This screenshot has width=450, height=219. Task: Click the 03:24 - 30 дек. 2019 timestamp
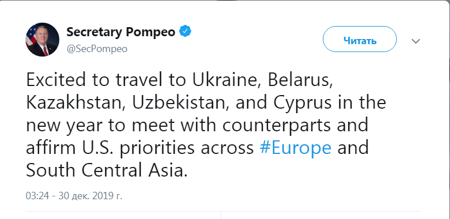tap(74, 196)
